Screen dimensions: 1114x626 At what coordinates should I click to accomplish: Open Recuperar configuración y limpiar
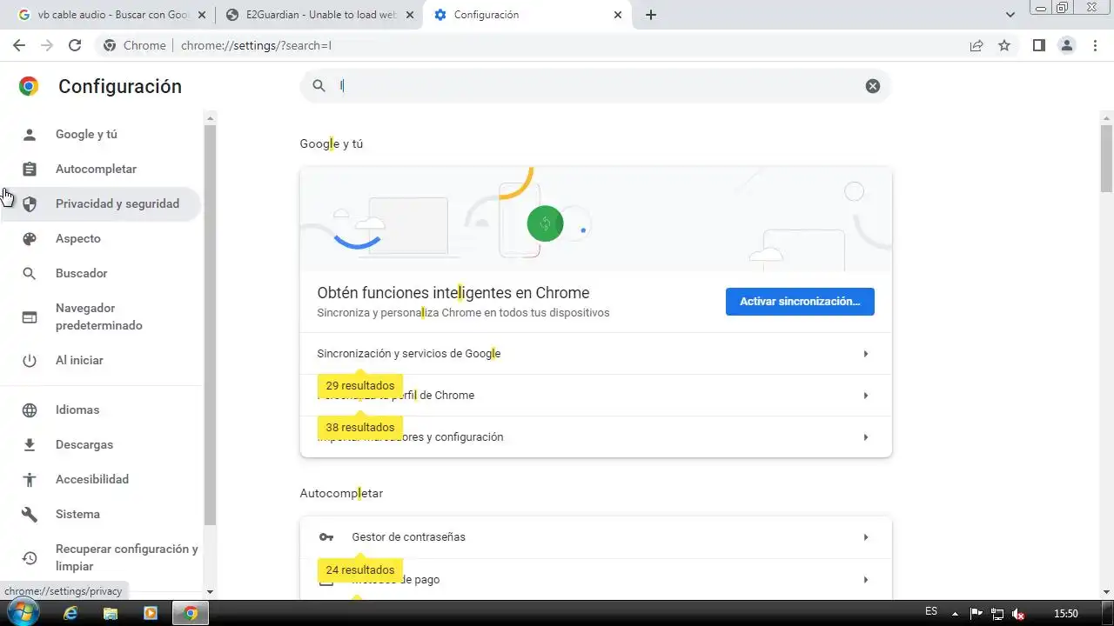pyautogui.click(x=127, y=557)
